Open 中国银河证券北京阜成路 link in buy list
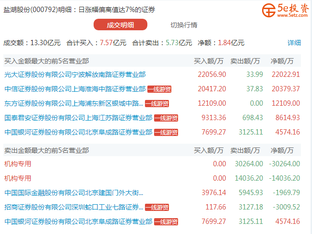 tap(78, 132)
